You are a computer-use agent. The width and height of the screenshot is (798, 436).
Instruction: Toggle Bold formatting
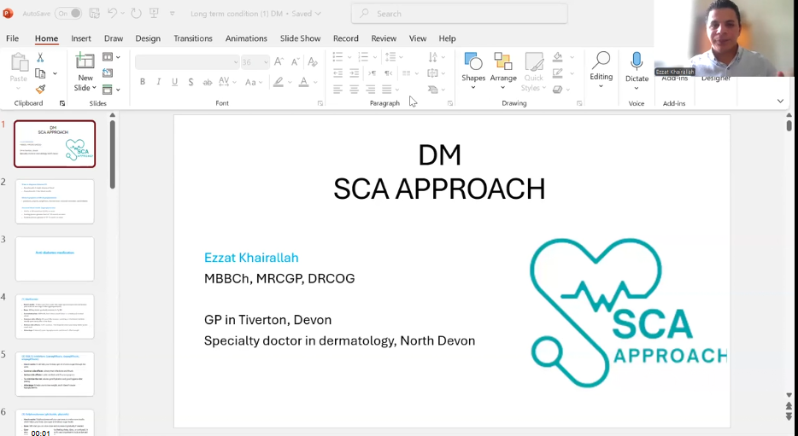[x=143, y=82]
